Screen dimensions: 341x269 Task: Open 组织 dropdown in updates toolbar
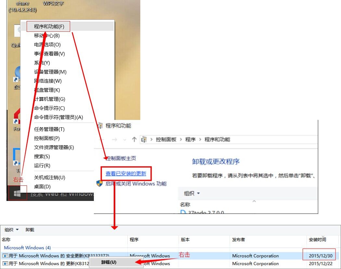pyautogui.click(x=11, y=230)
